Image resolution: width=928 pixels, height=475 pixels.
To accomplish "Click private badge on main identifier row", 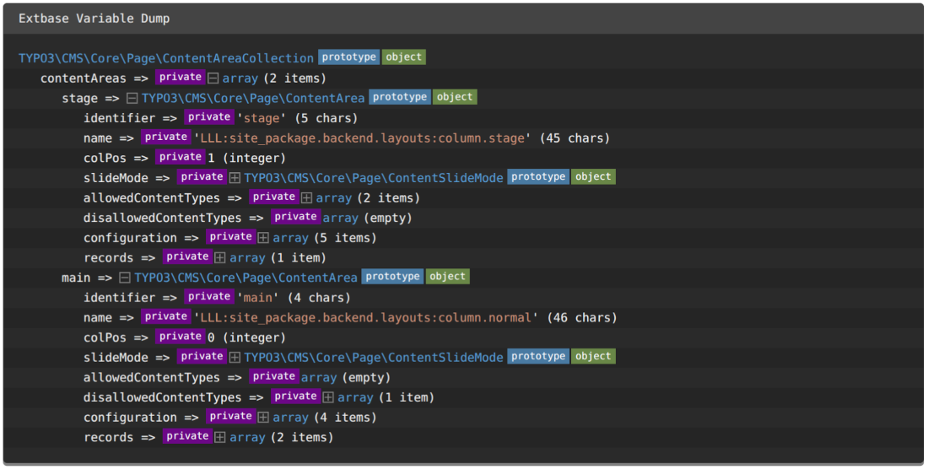I will [x=209, y=296].
